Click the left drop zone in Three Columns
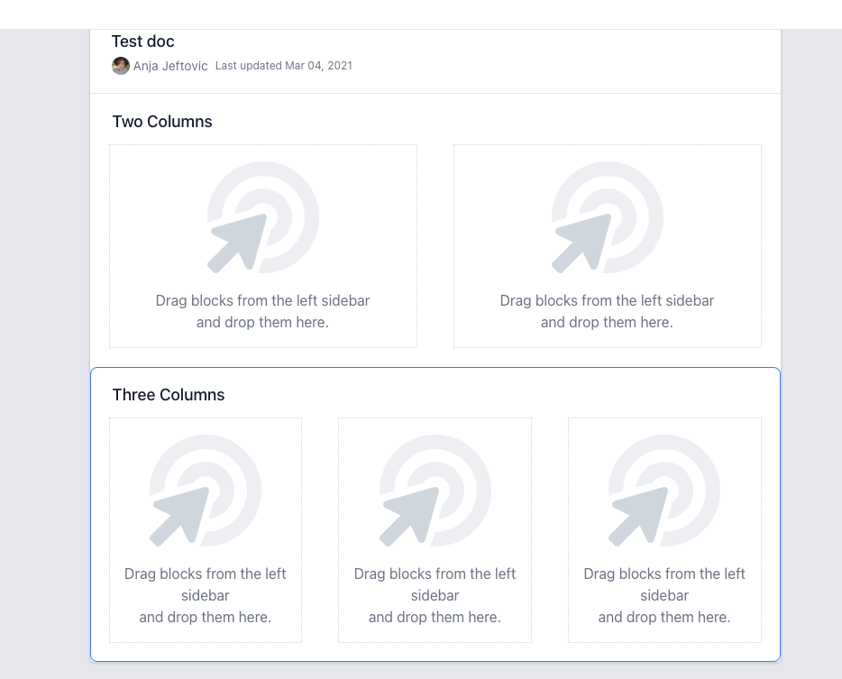 (x=206, y=530)
